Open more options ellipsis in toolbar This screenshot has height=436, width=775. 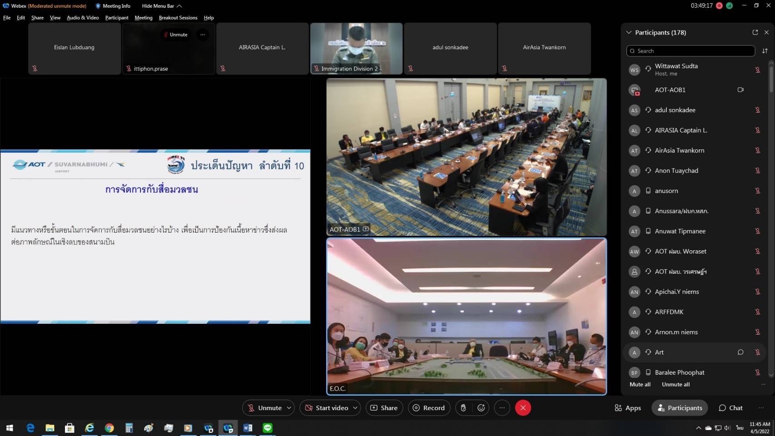pos(502,408)
